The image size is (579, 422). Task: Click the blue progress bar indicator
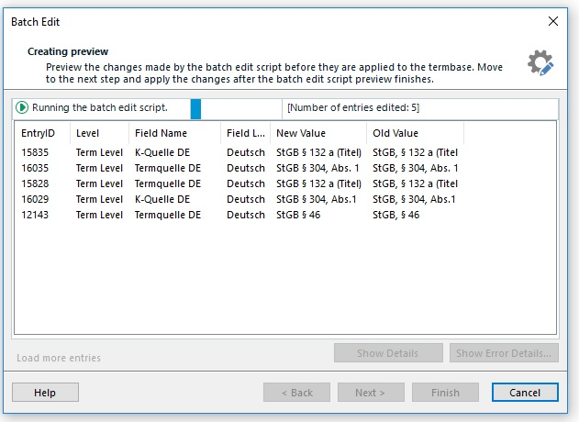click(x=195, y=109)
